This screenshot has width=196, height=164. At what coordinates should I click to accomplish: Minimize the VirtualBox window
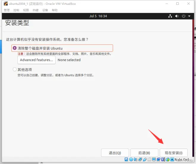167,4
